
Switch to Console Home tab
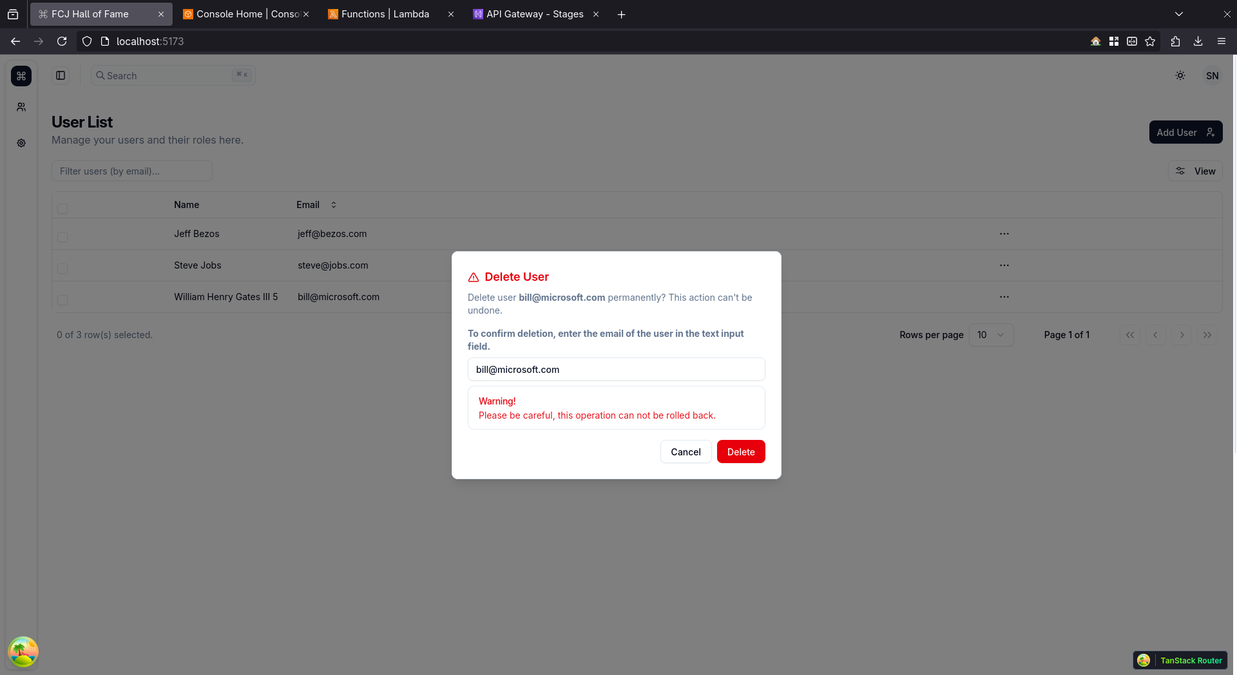[245, 14]
